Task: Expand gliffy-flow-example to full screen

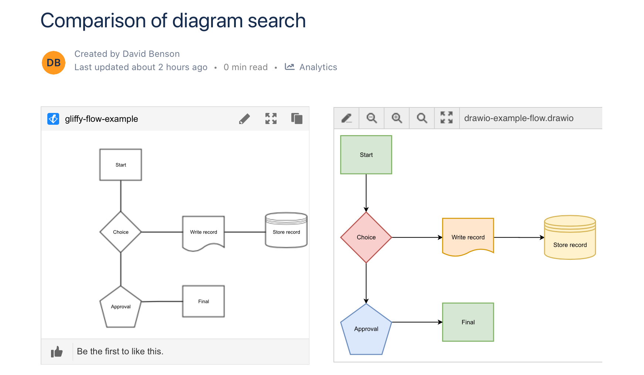Action: (271, 118)
